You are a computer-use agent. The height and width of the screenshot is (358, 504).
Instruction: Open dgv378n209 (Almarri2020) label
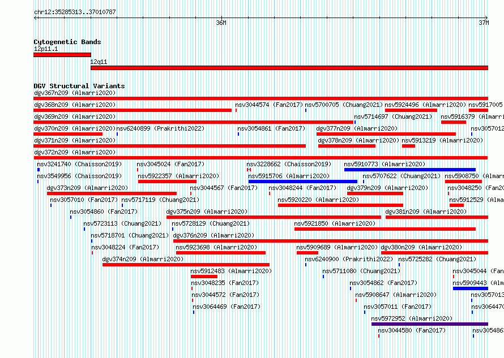pos(358,140)
